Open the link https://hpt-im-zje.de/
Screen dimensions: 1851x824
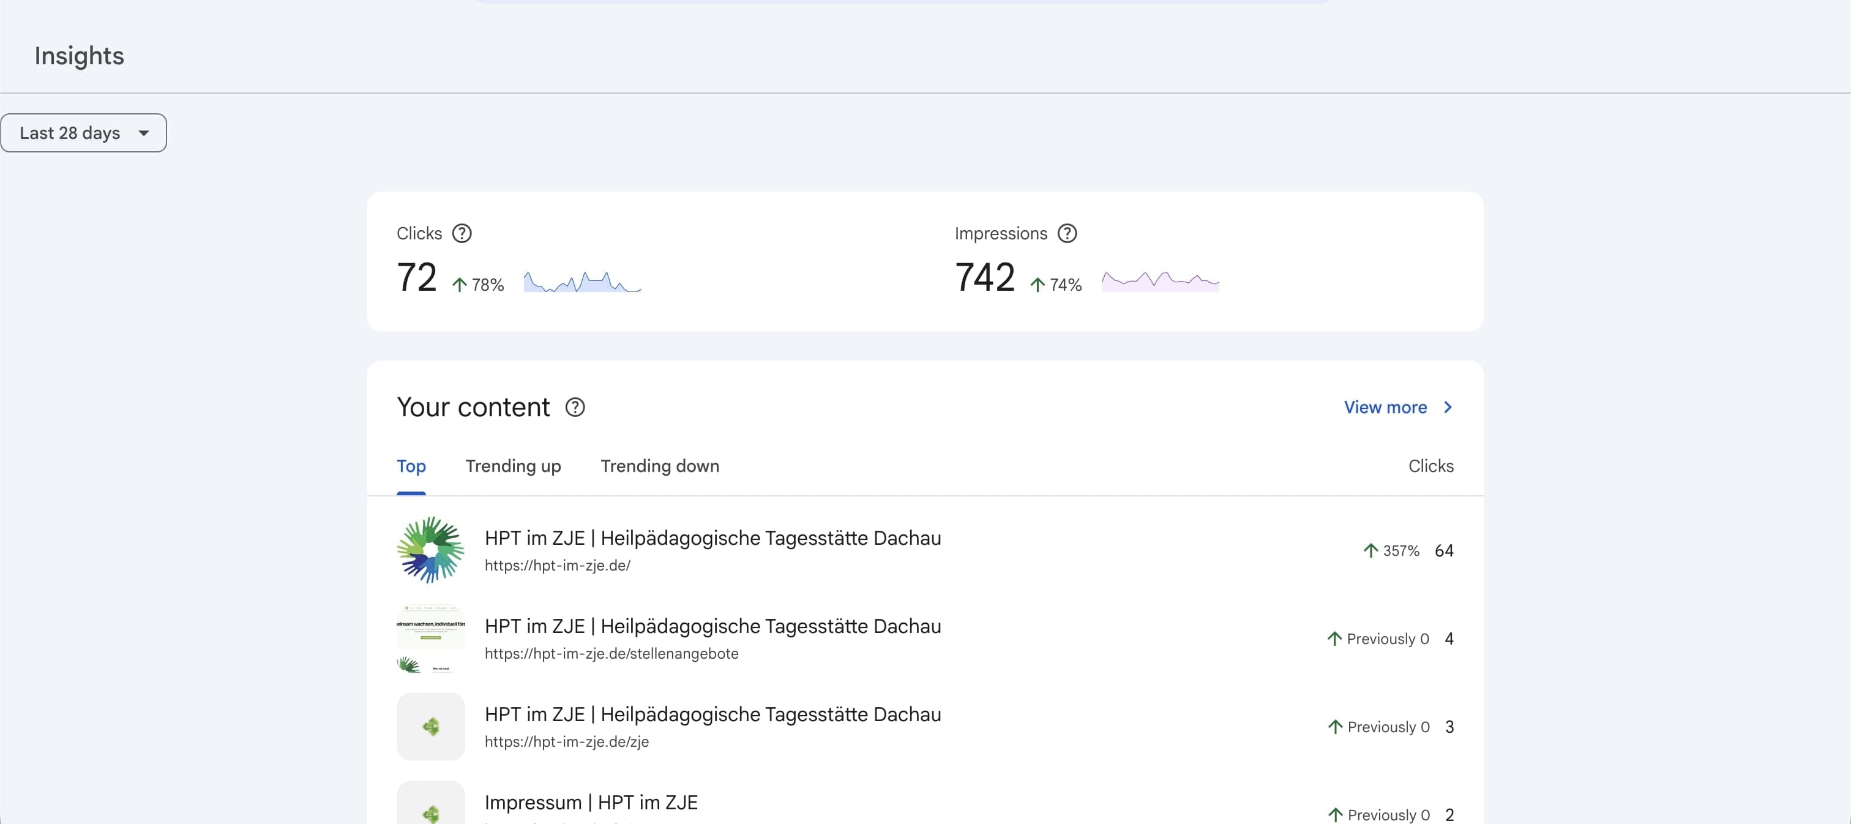(558, 566)
